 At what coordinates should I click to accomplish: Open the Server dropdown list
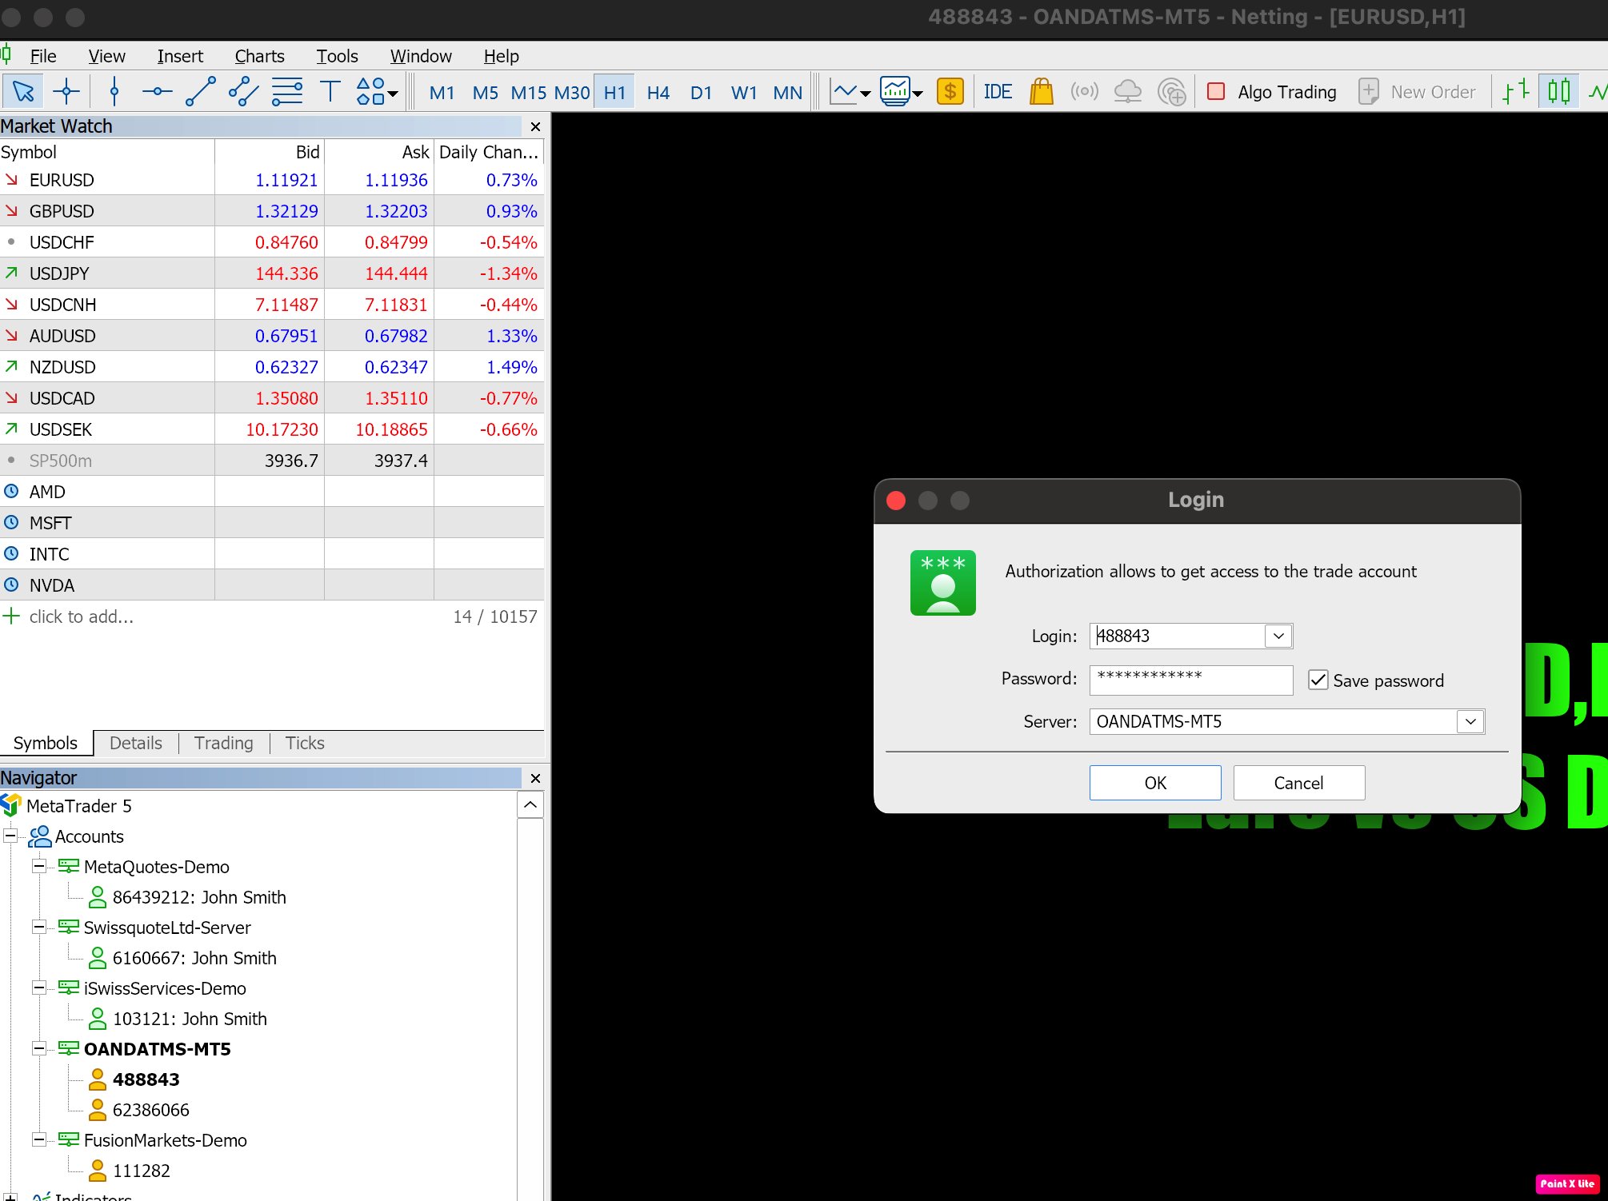[1470, 721]
